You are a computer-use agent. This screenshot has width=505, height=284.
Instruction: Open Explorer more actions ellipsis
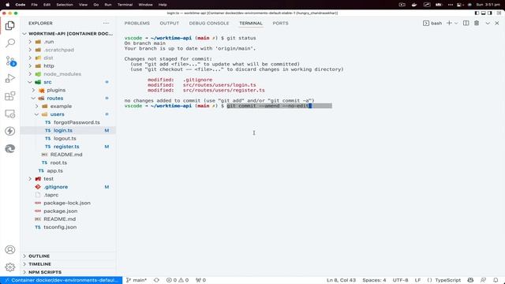pyautogui.click(x=106, y=23)
